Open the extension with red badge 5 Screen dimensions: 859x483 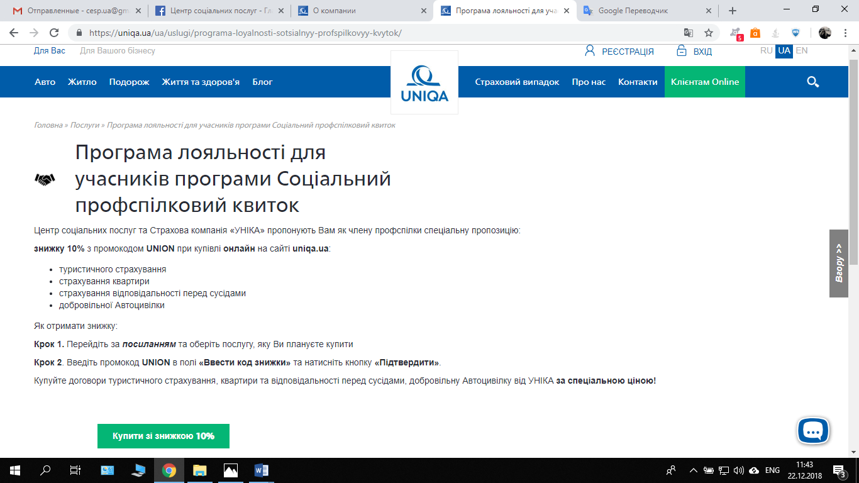coord(736,33)
